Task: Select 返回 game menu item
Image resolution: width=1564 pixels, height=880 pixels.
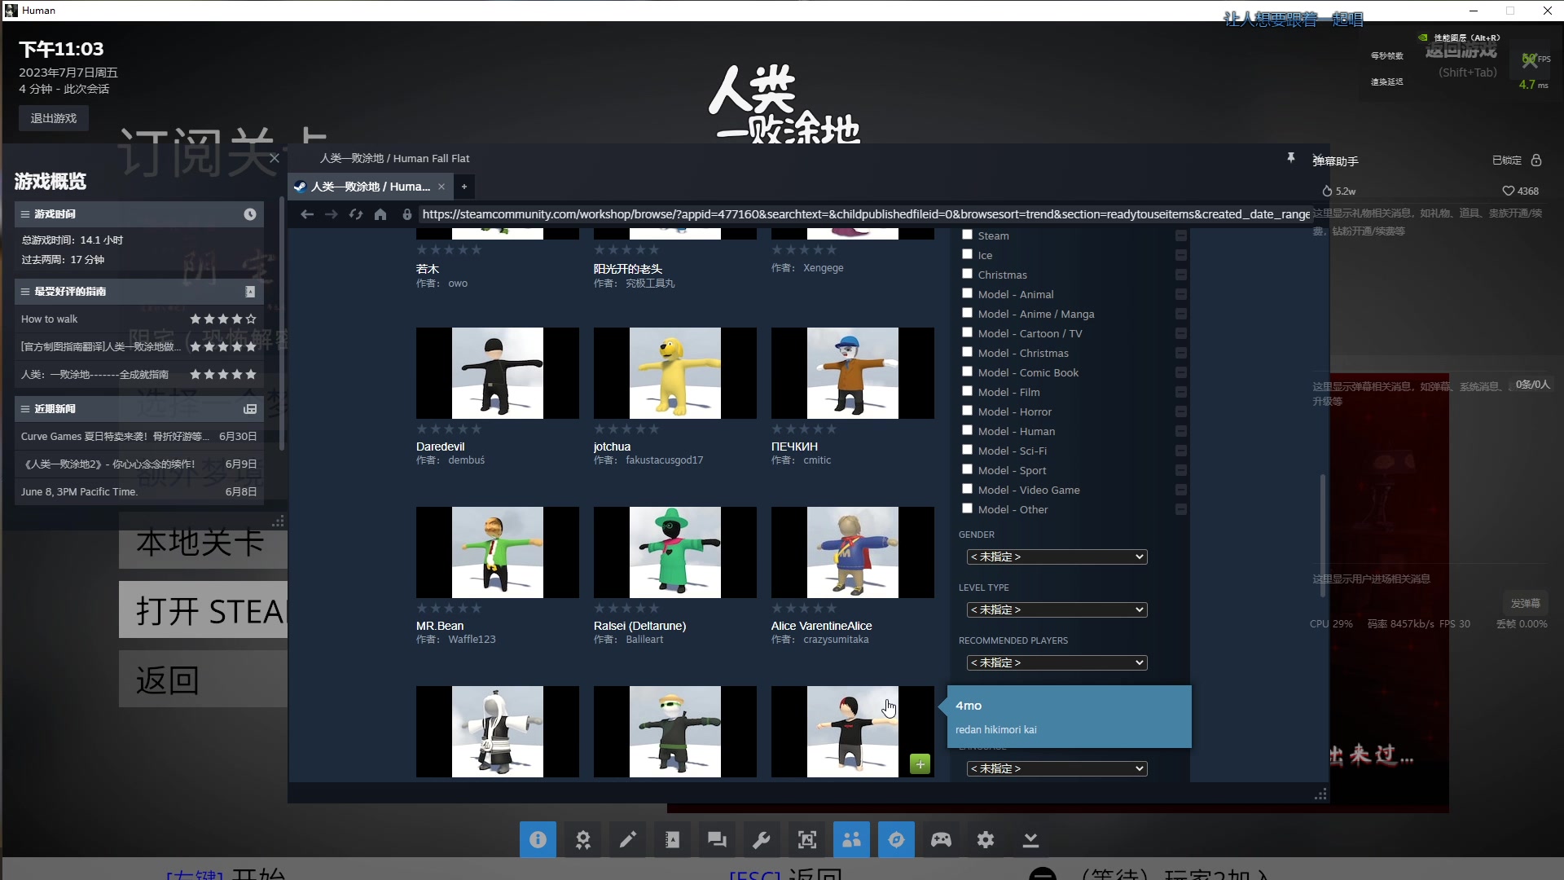Action: pos(203,679)
